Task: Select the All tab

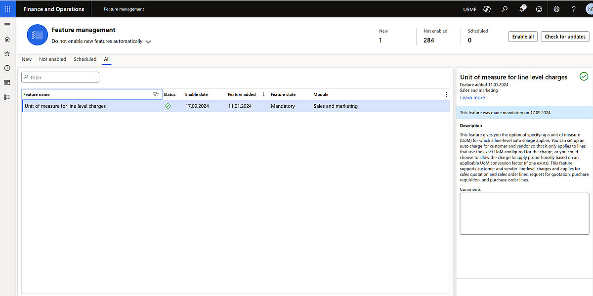Action: 107,59
